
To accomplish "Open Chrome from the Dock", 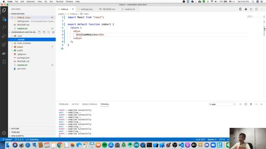I will (59, 145).
